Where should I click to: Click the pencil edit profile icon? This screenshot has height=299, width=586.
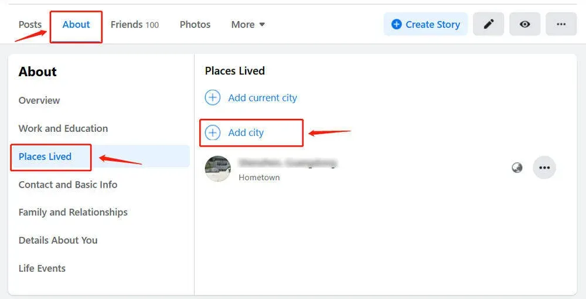click(x=489, y=24)
